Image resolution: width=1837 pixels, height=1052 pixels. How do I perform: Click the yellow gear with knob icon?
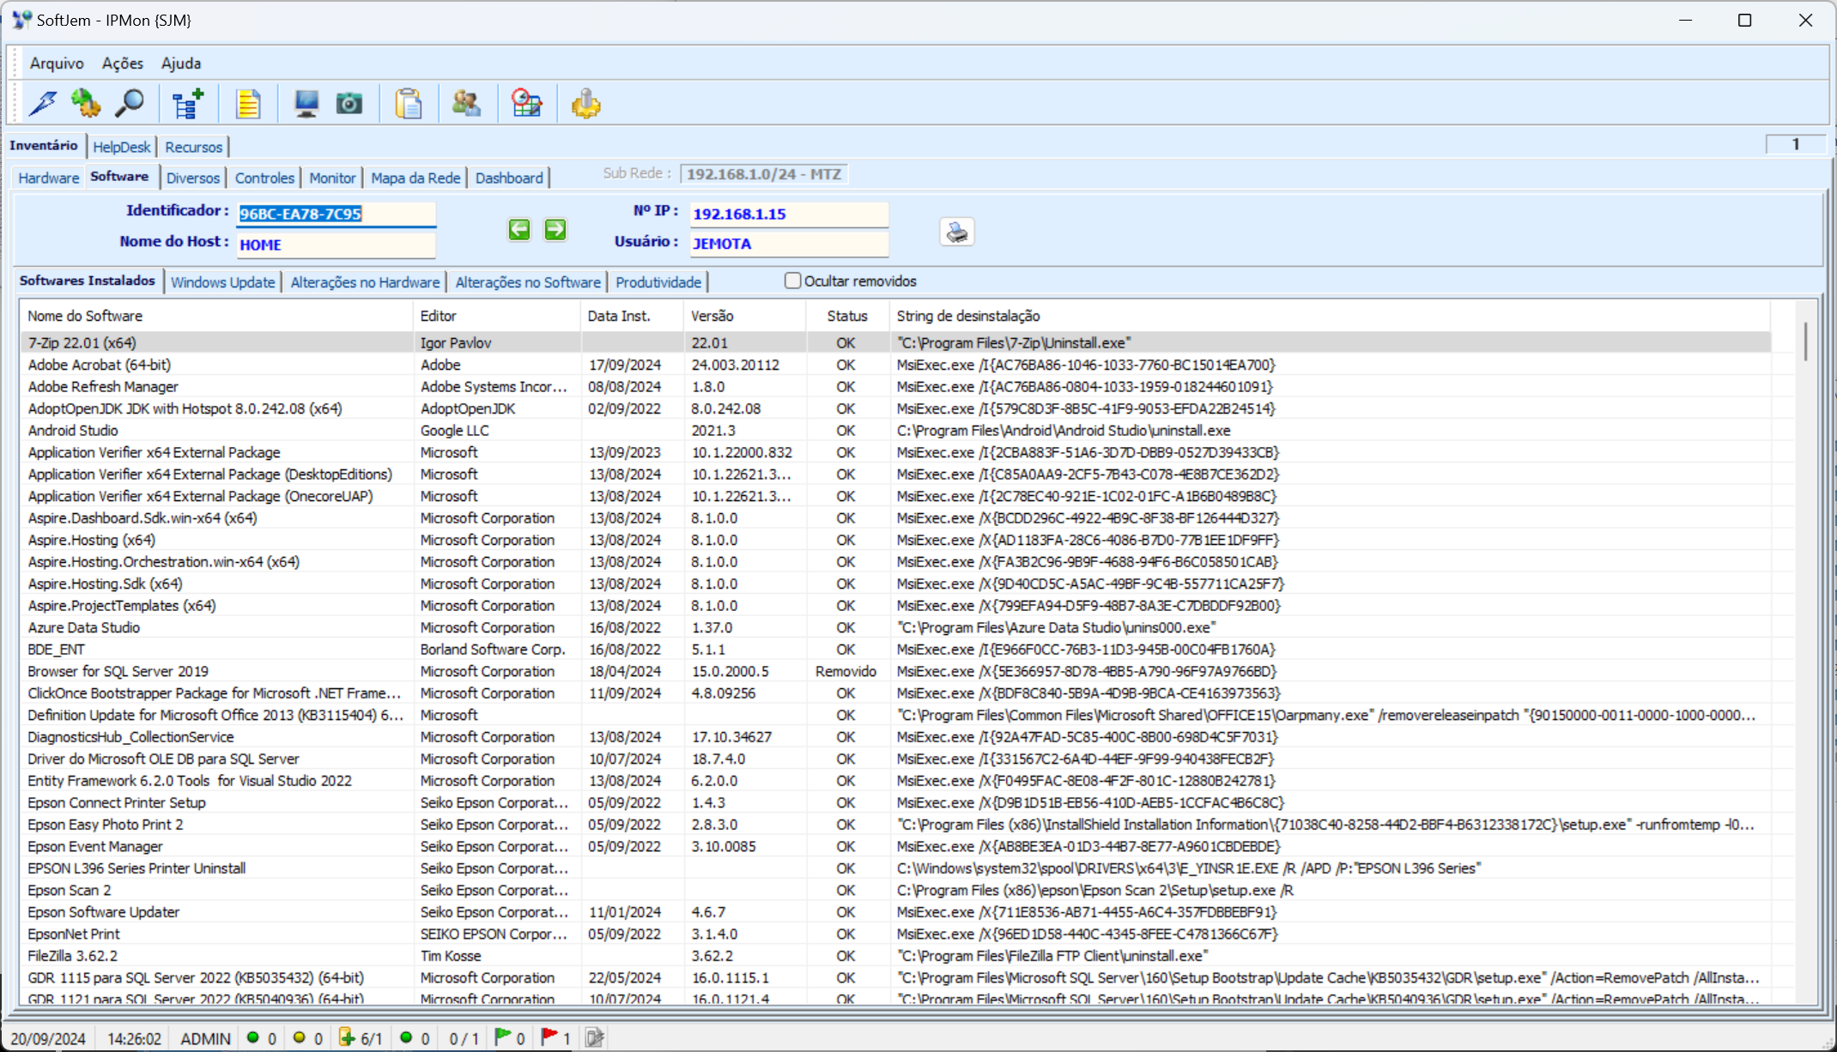tap(585, 104)
